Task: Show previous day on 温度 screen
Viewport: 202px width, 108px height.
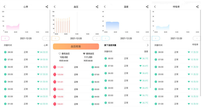Action: 106,38
